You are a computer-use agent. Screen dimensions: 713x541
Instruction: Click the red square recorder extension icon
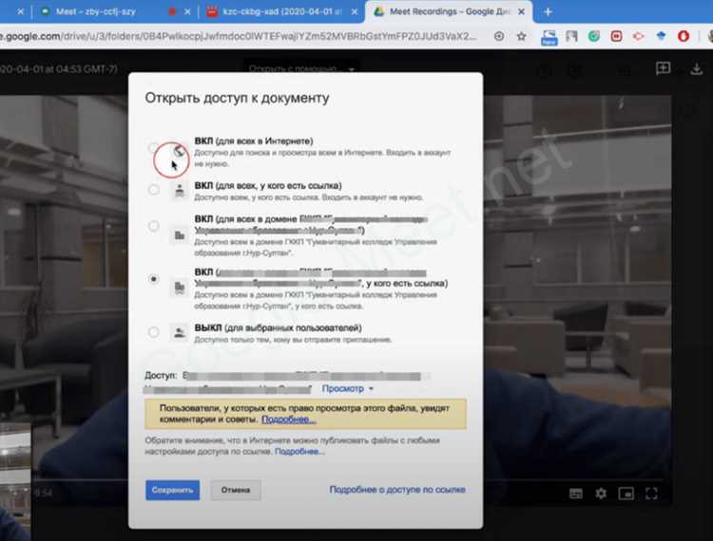click(x=616, y=36)
